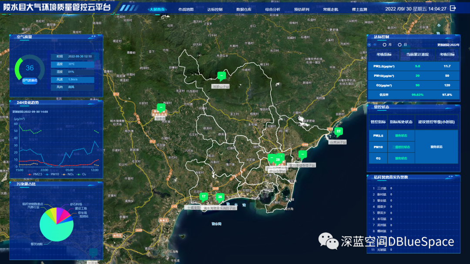Click the 当前累计浓度 column header
Screen dimensions: 470x264
[417, 54]
